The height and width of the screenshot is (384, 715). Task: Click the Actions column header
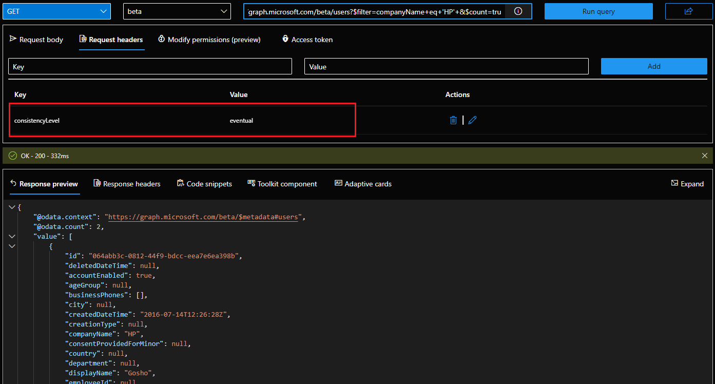pos(457,94)
